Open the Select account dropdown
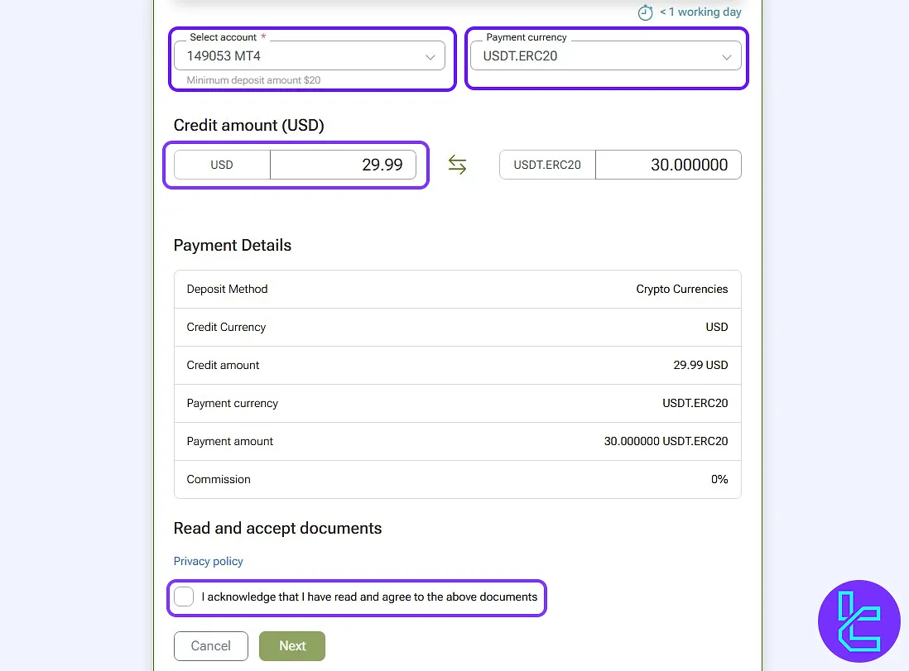Viewport: 909px width, 671px height. (x=310, y=56)
